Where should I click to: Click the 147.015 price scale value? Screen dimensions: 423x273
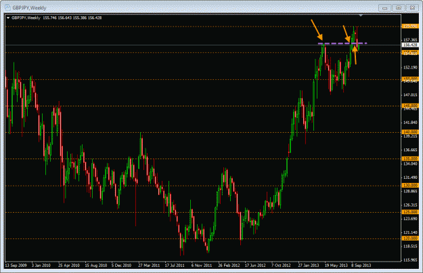coord(410,95)
